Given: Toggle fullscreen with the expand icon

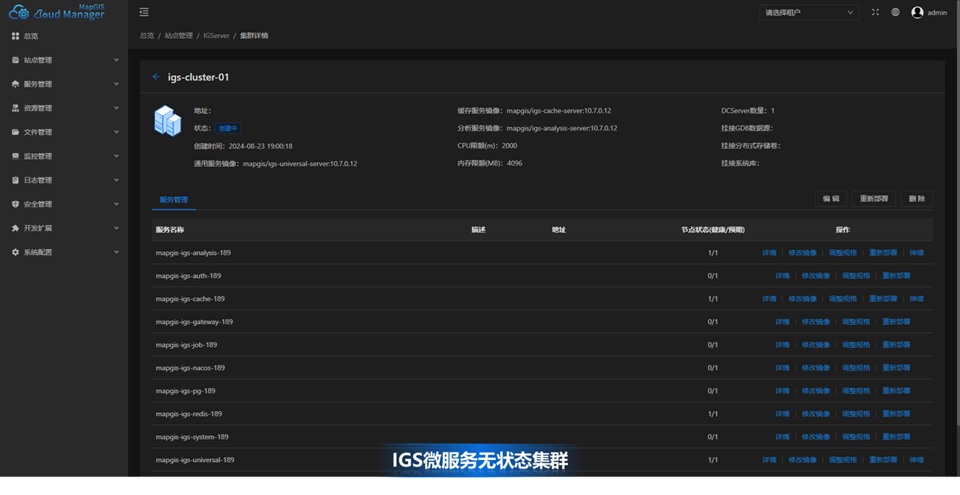Looking at the screenshot, I should [x=875, y=12].
